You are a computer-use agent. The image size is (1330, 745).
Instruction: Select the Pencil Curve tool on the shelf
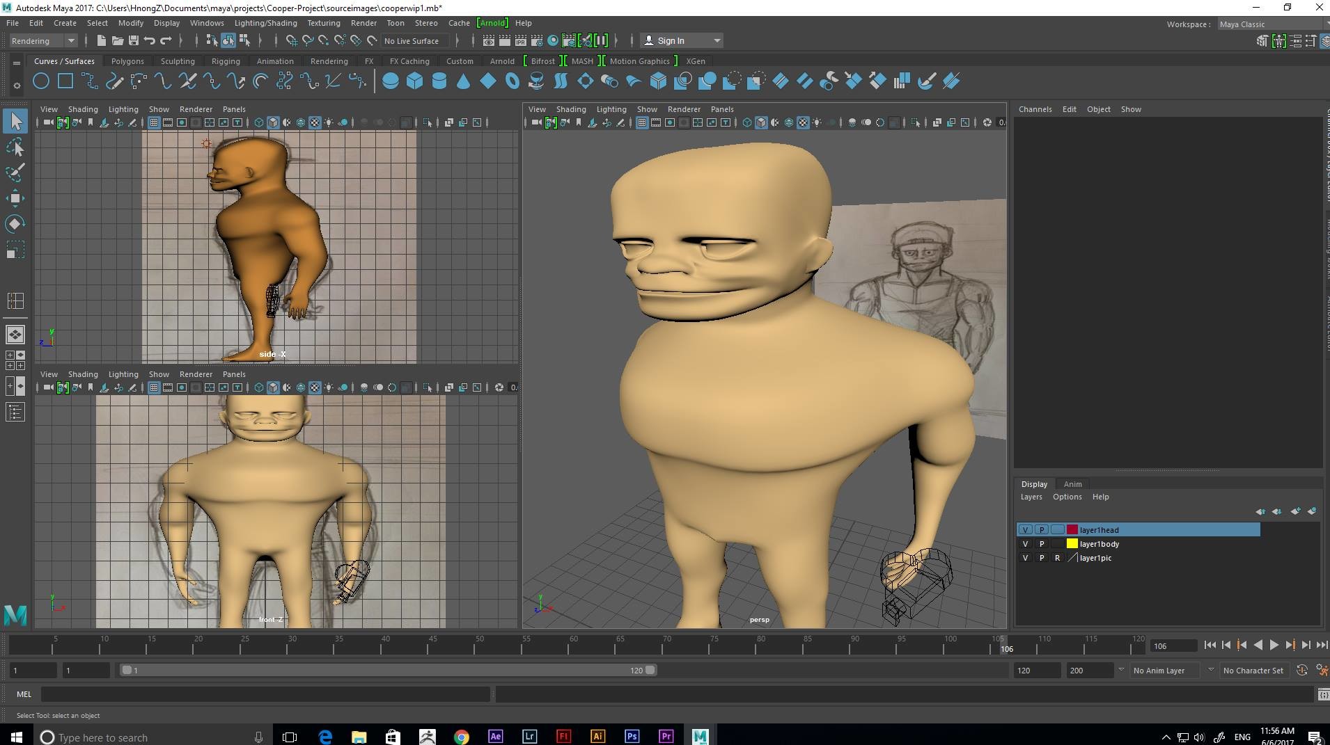tap(114, 81)
